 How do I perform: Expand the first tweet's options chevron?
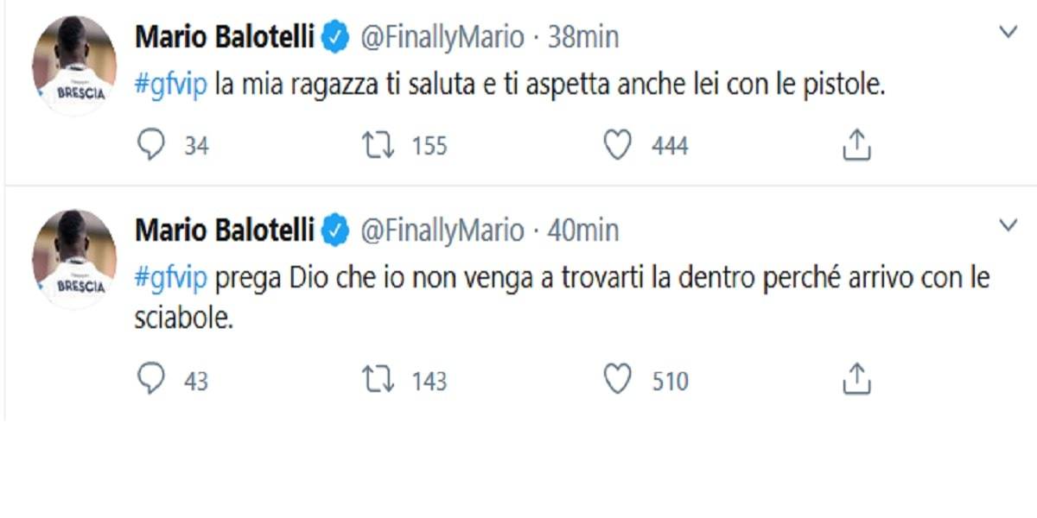1008,34
